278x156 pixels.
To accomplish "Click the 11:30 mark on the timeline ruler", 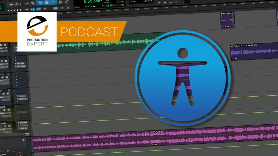I will [x=224, y=5].
